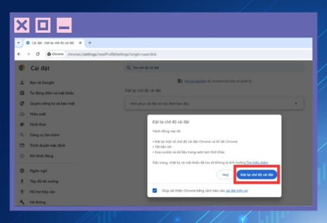The width and height of the screenshot is (327, 223).
Task: Select Tệp đã tải xuống menu entry
Action: (44, 181)
